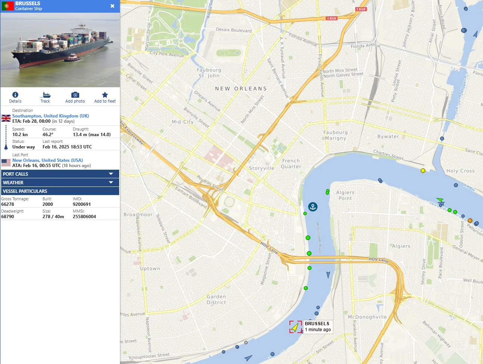Click the container ship photo thumbnail
The height and width of the screenshot is (364, 483).
tap(60, 50)
